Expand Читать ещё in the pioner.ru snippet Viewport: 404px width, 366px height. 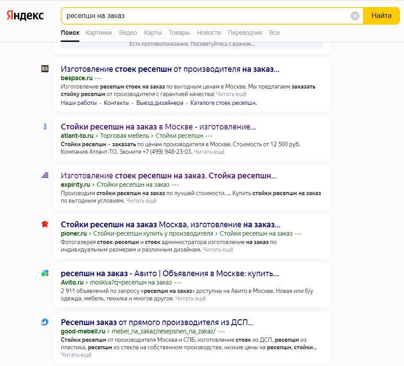tap(218, 250)
